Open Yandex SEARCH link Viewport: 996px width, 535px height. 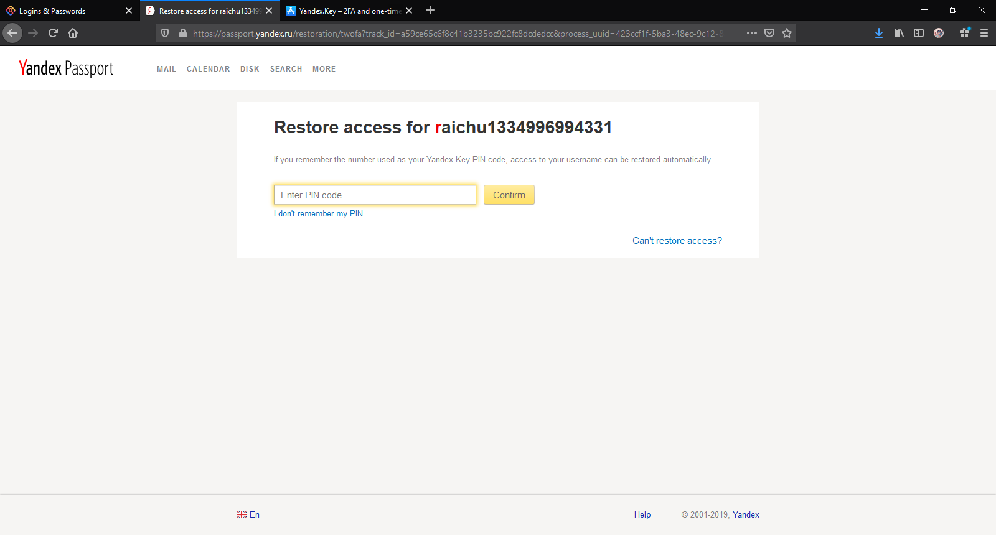[x=286, y=69]
